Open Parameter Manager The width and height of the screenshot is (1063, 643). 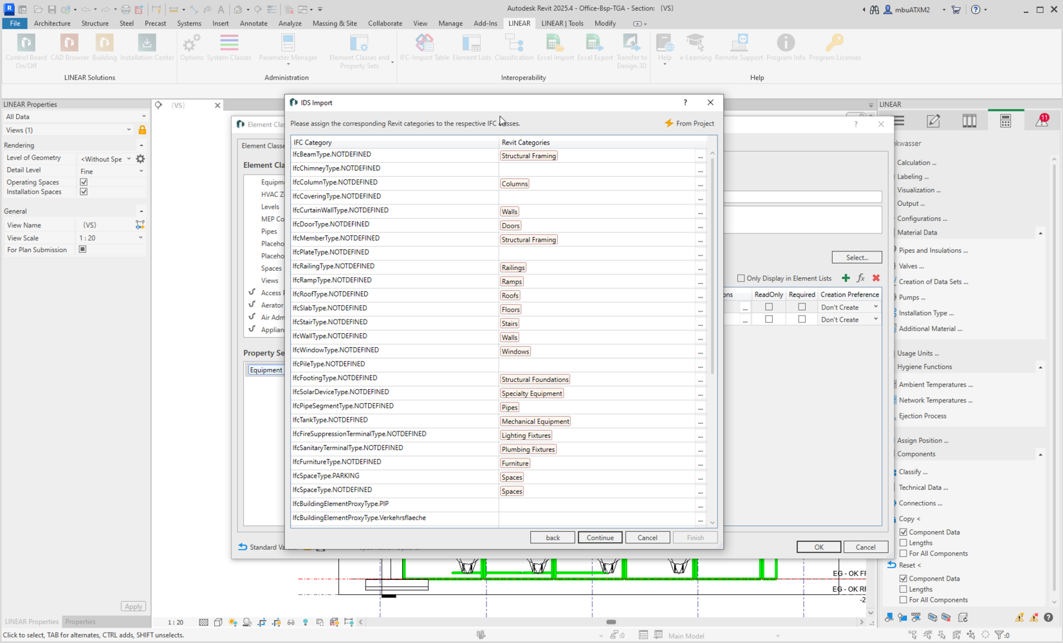(288, 50)
